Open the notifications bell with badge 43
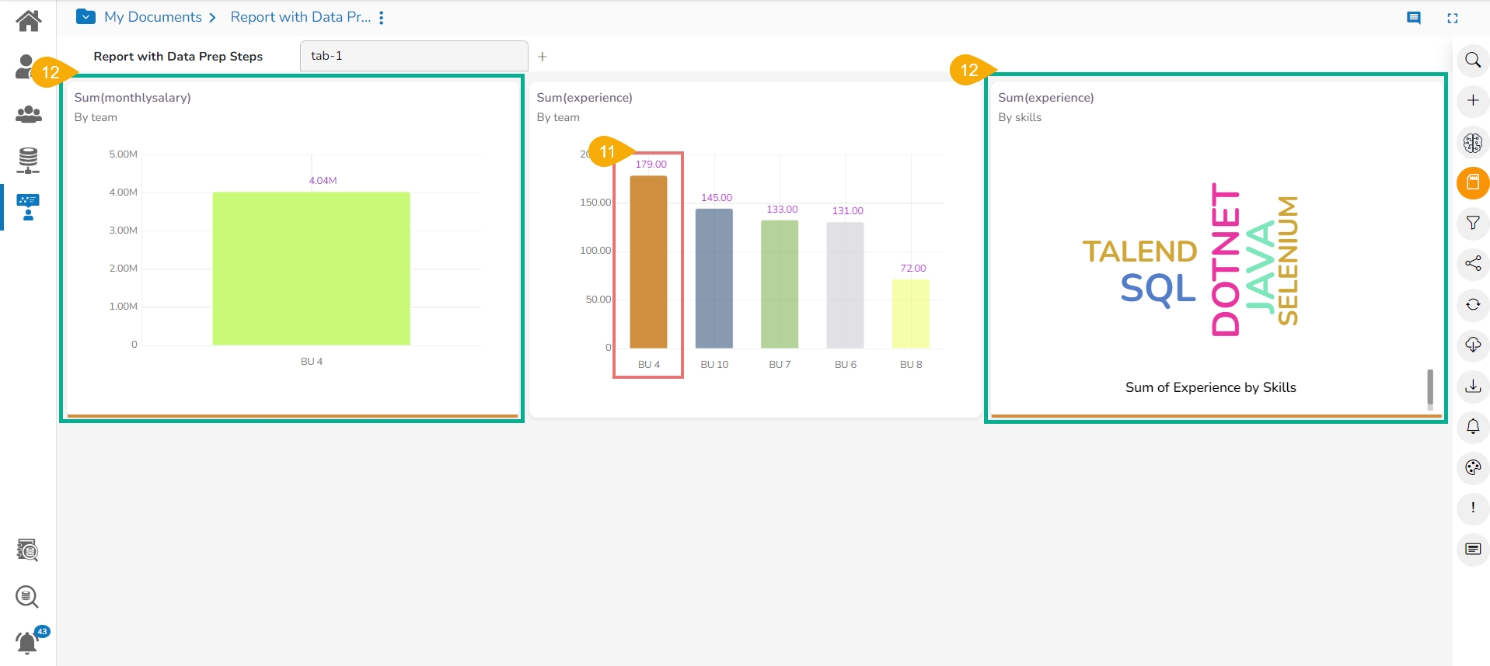 (x=29, y=642)
